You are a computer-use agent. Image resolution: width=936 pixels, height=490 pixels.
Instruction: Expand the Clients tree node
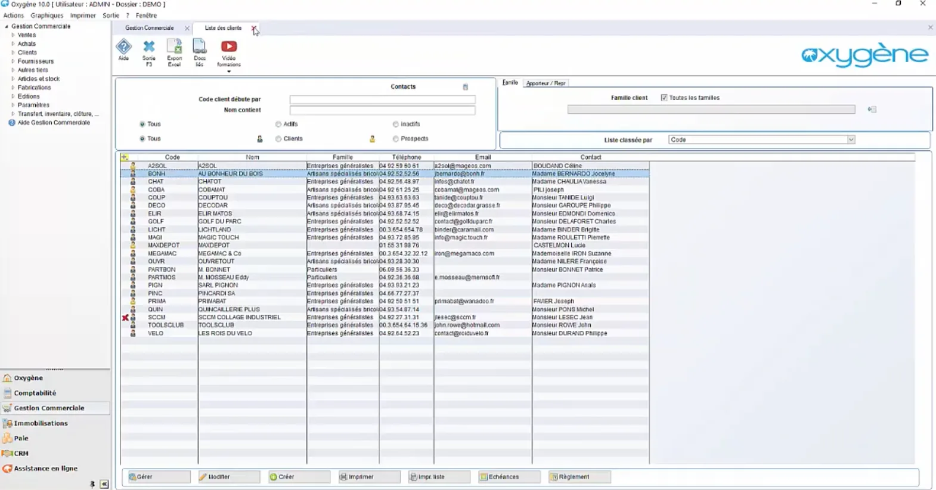pos(13,52)
